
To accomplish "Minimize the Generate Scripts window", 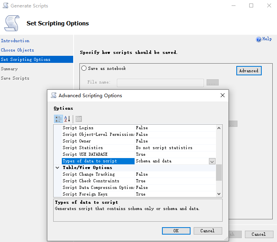I will (234, 5).
